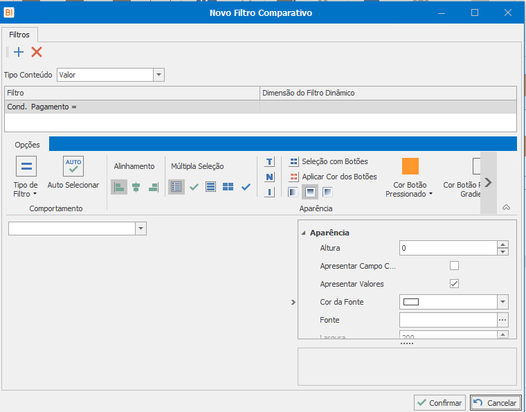Click the Aplicar Cor dos Botões option
This screenshot has width=526, height=412.
point(333,177)
